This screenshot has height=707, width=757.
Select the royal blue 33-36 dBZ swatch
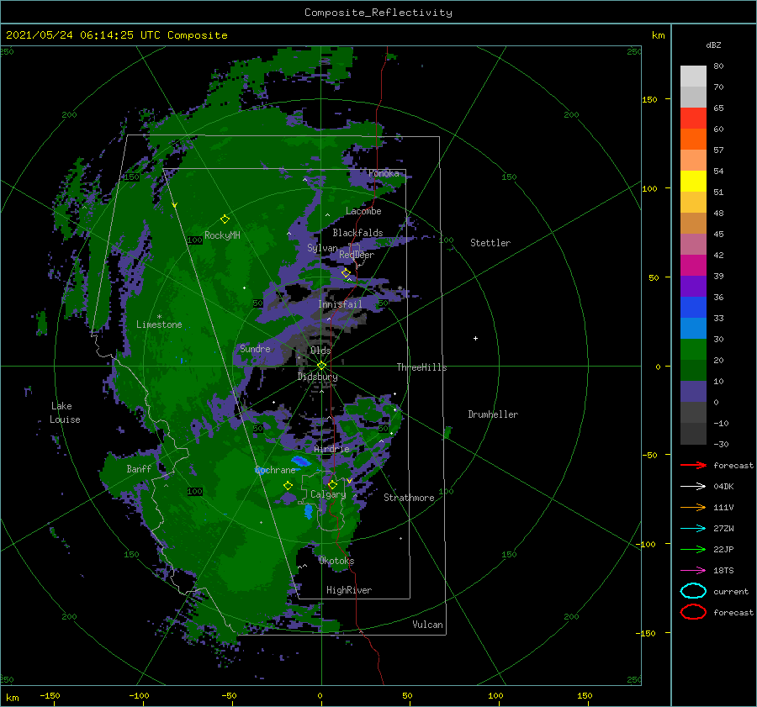693,307
